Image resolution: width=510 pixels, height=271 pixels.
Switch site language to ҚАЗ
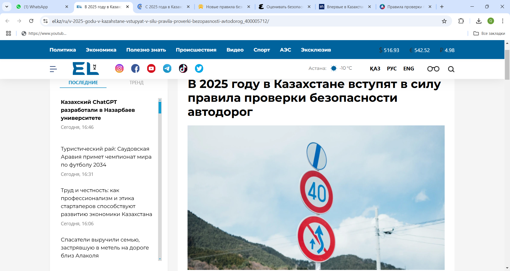point(375,69)
